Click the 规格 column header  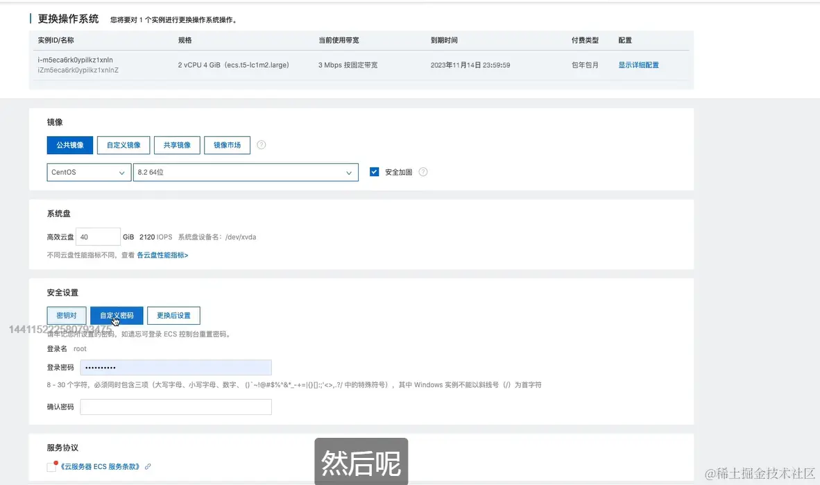click(x=185, y=40)
